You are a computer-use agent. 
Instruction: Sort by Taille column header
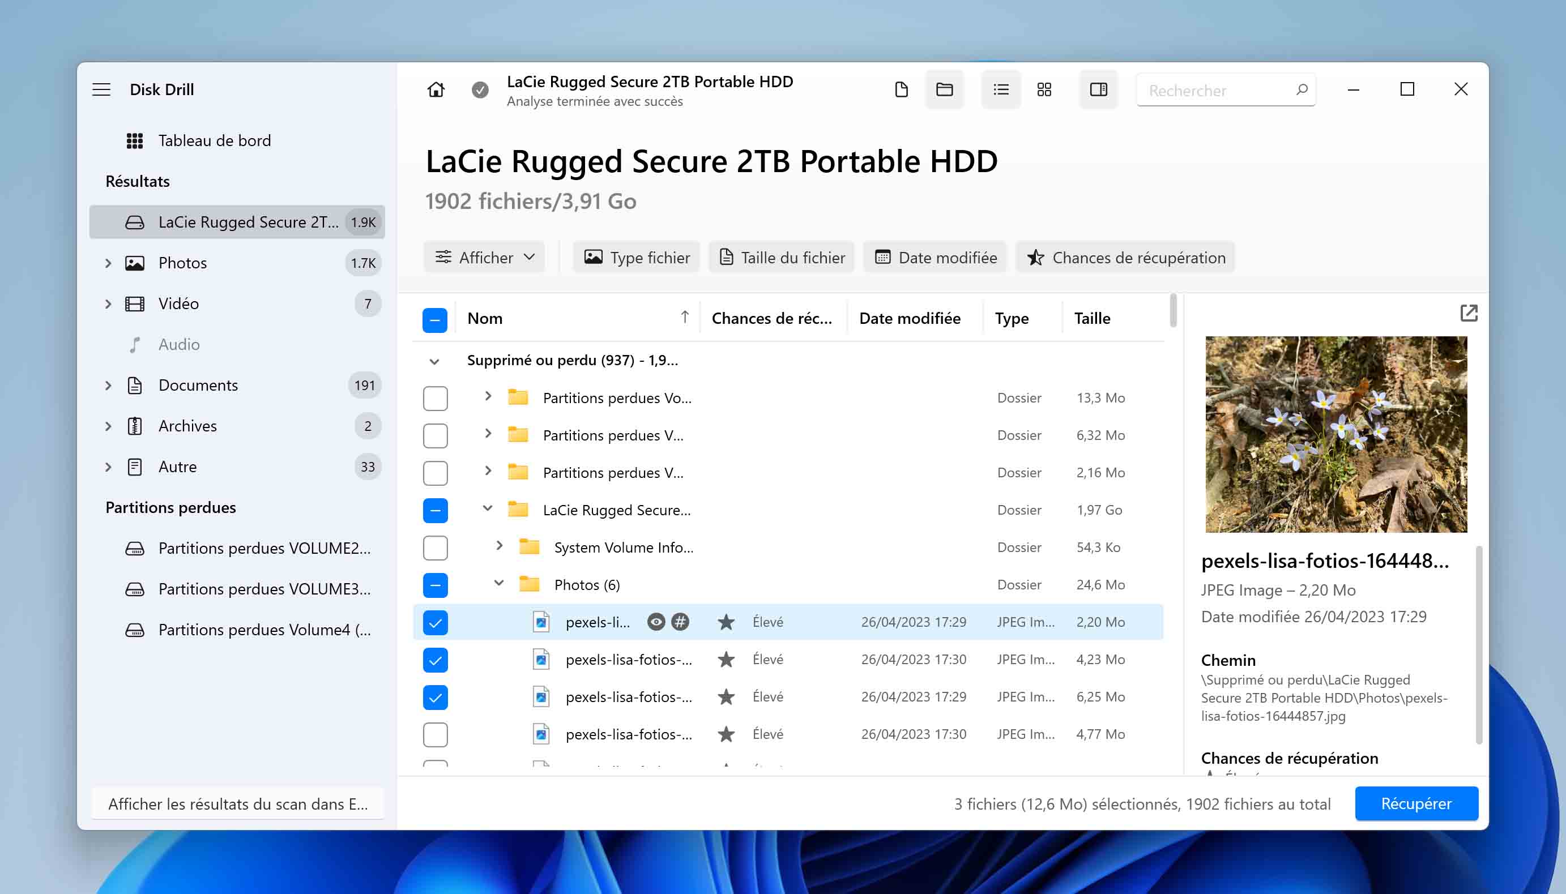1092,318
